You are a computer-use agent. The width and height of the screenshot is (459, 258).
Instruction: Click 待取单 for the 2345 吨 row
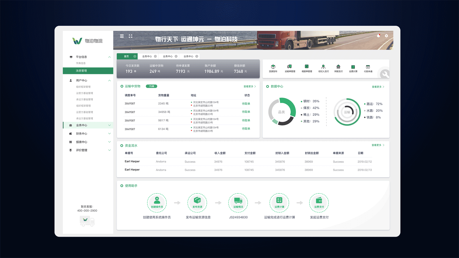click(x=246, y=104)
